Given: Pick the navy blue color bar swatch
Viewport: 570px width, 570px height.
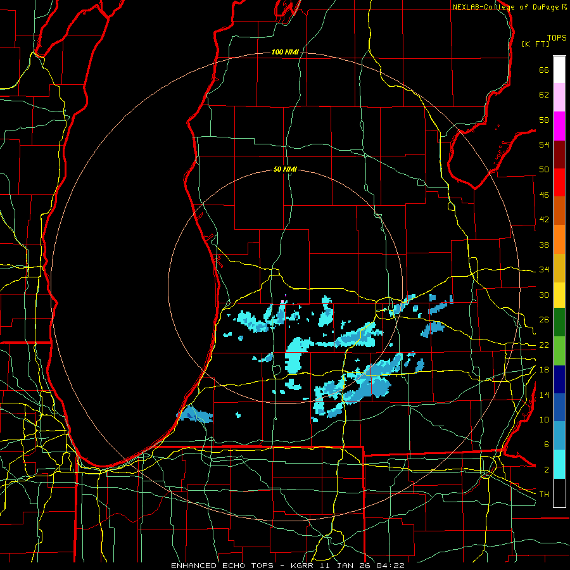Looking at the screenshot, I should coord(559,379).
